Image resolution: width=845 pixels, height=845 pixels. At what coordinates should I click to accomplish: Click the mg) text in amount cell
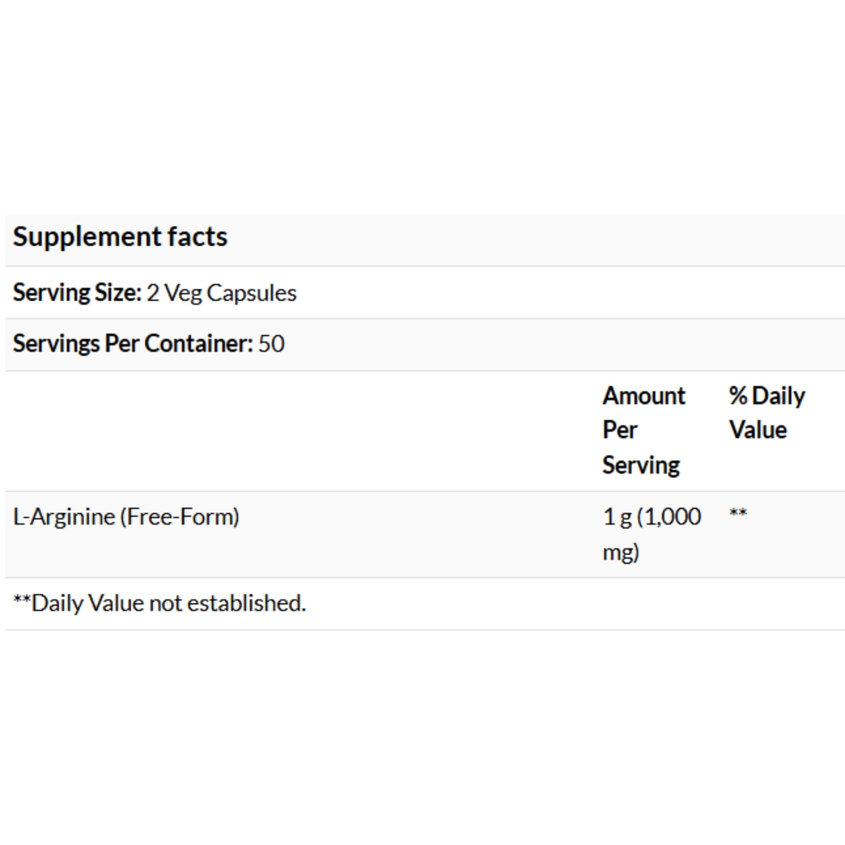621,553
